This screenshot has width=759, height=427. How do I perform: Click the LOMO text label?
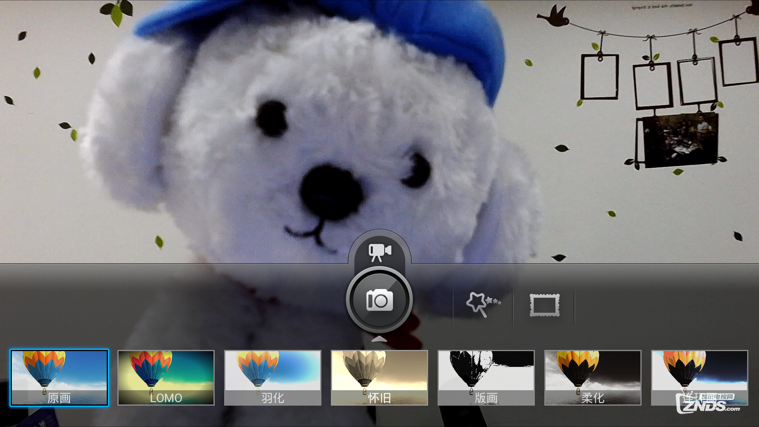pyautogui.click(x=166, y=398)
